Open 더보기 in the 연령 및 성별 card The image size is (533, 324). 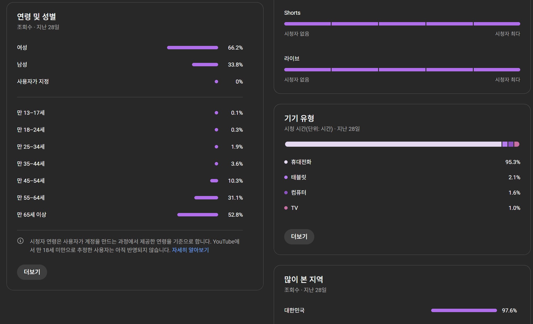[x=32, y=272]
